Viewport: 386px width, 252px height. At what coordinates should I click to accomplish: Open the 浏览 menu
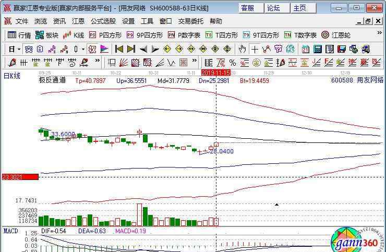tap(41, 21)
